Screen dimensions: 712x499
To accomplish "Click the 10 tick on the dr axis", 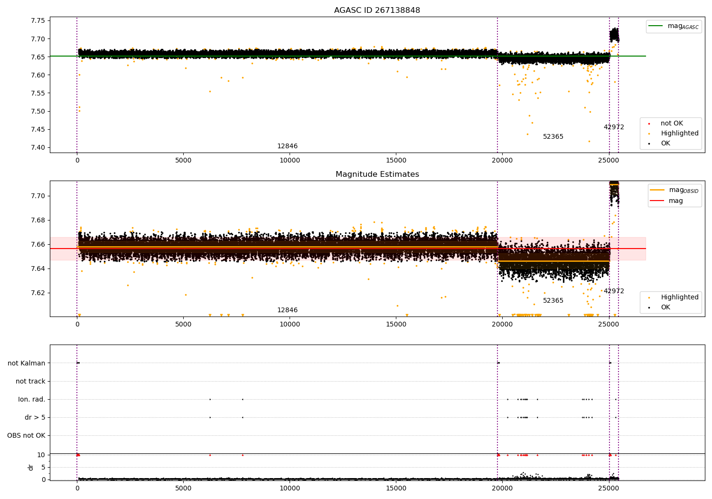I will pos(42,455).
